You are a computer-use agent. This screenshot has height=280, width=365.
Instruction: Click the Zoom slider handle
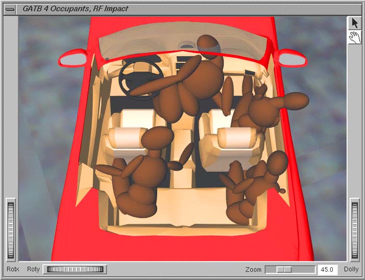pos(284,269)
